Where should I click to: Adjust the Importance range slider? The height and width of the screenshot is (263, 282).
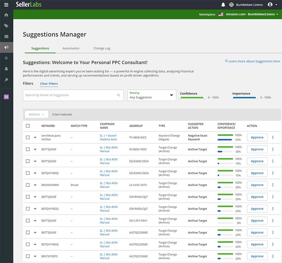pyautogui.click(x=244, y=97)
